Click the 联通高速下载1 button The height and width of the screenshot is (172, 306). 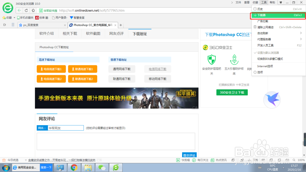[x=83, y=69]
